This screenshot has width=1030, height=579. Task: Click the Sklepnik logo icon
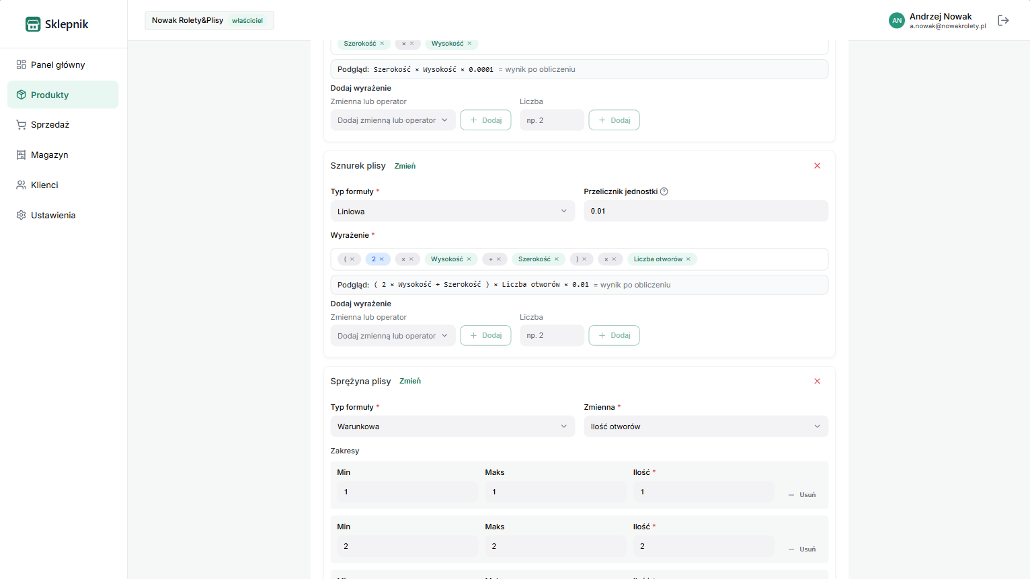pos(33,24)
